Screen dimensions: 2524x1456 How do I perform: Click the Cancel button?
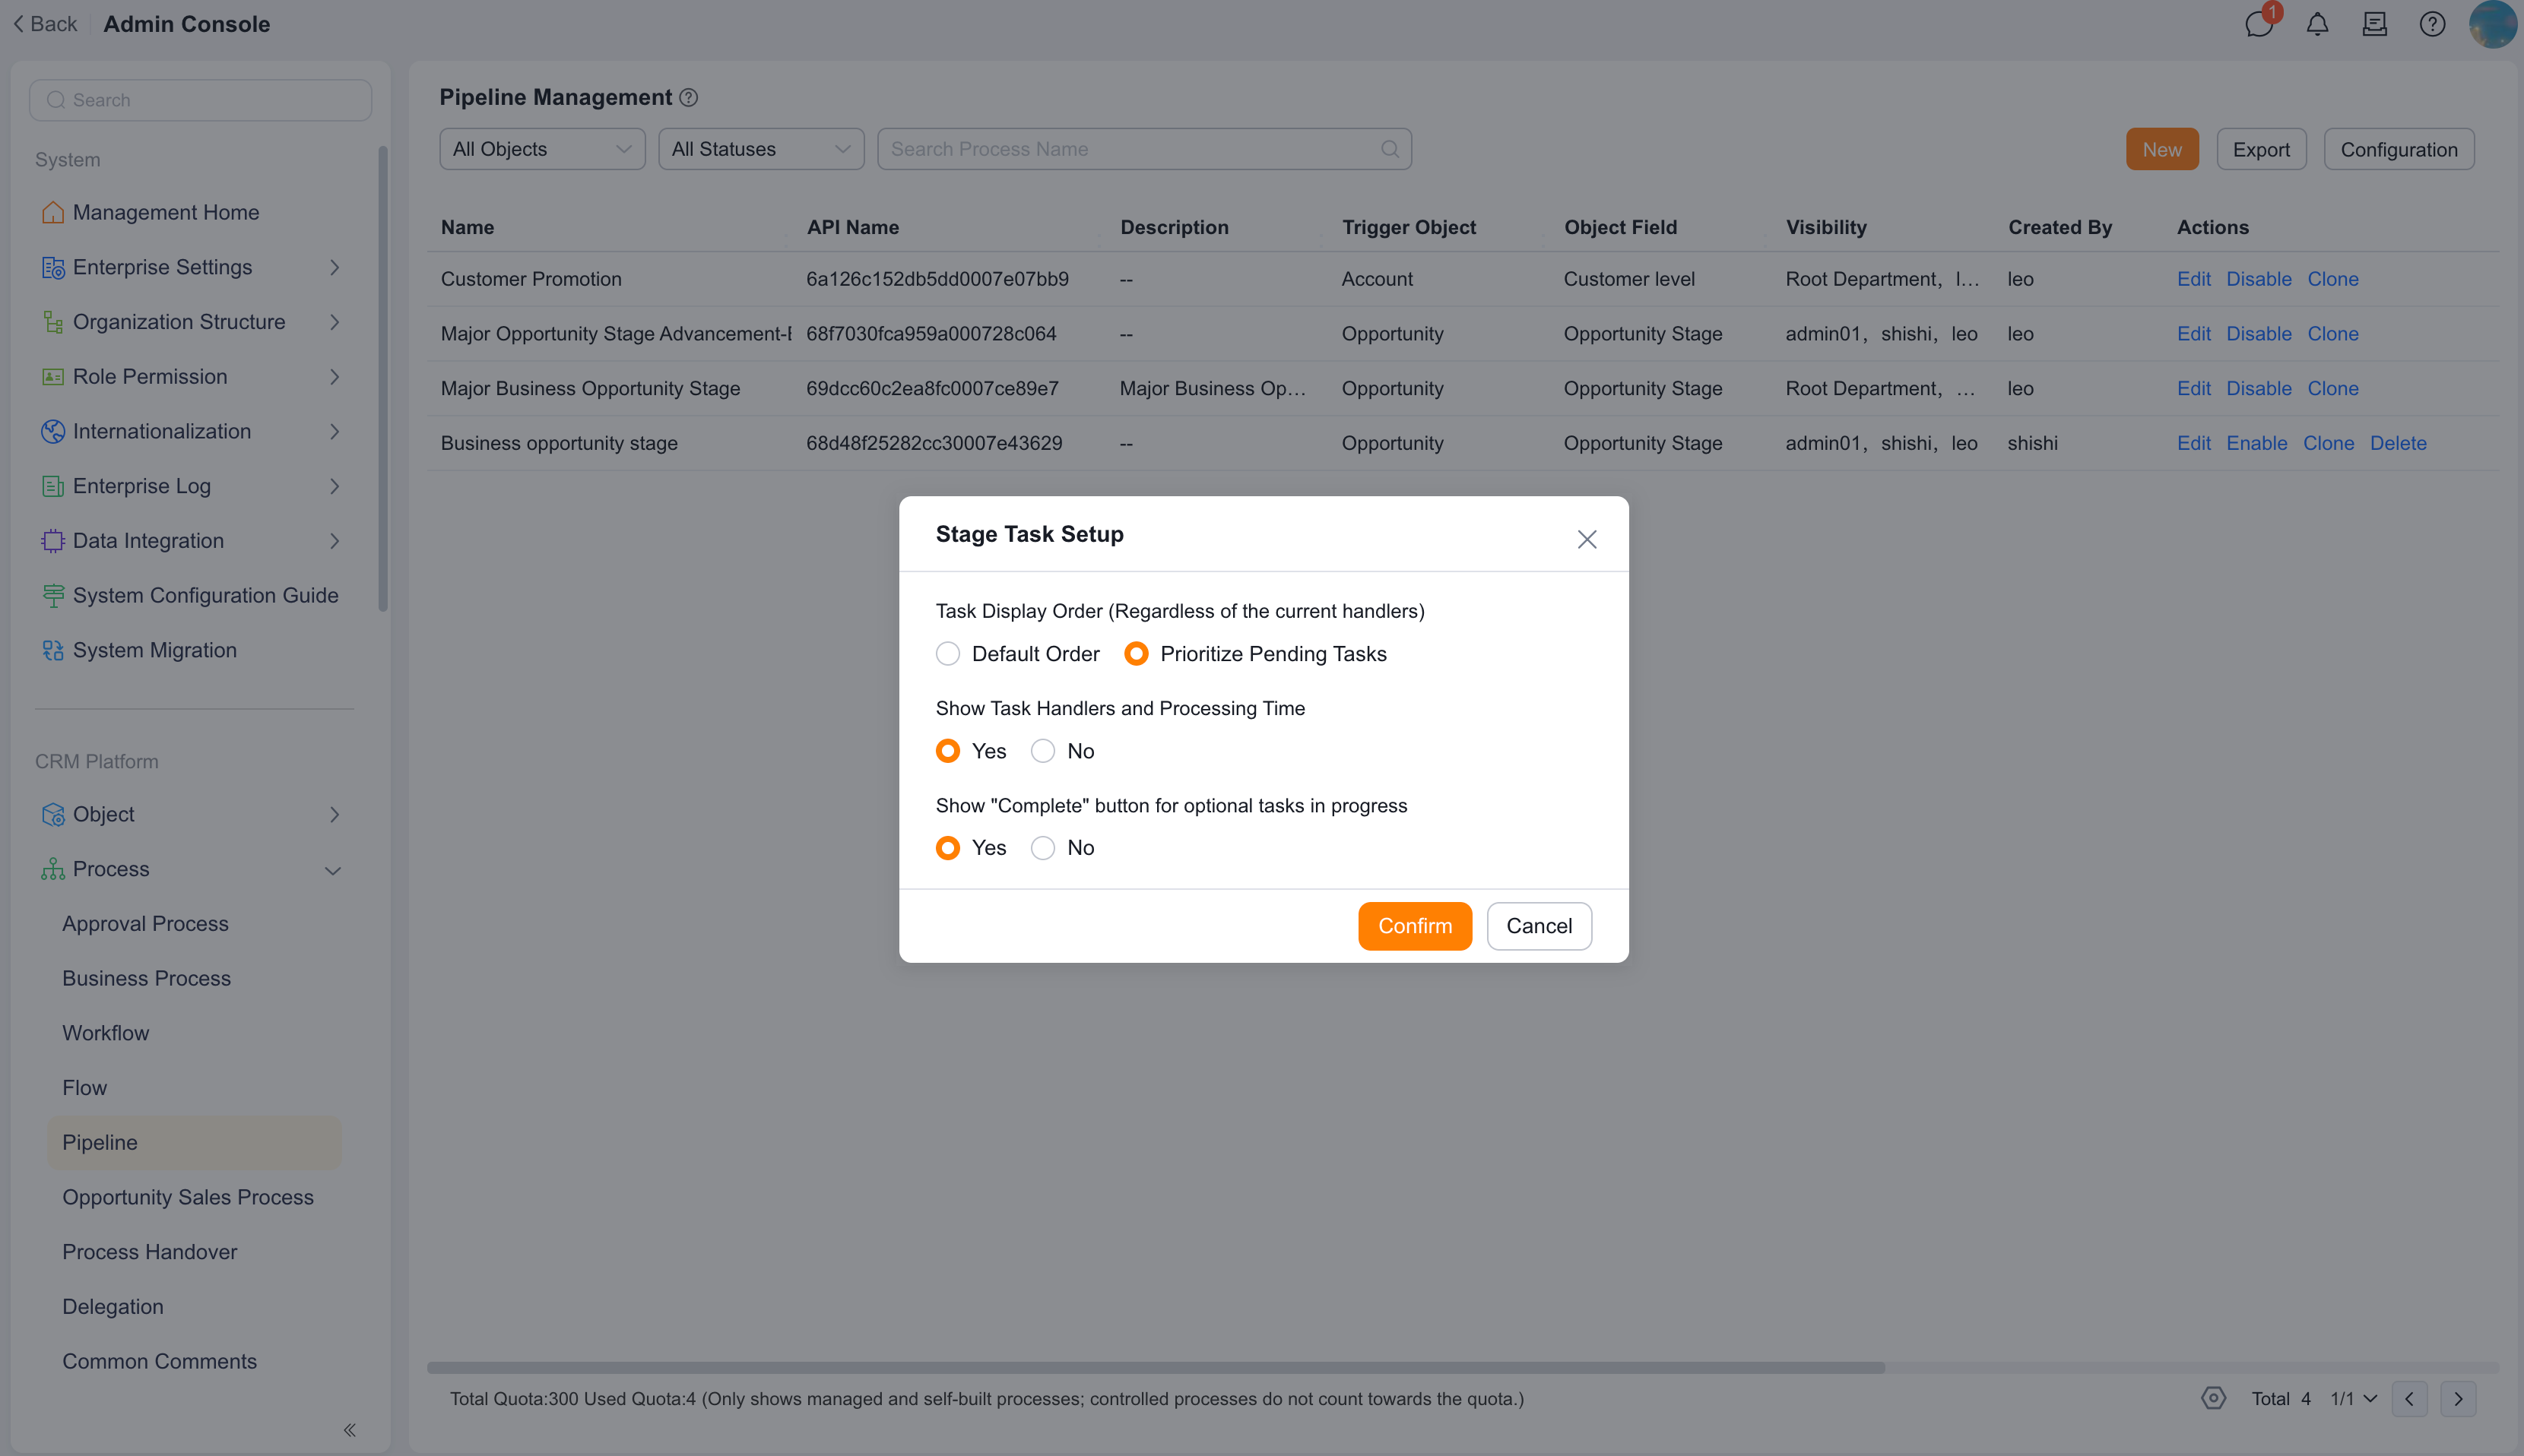(1539, 926)
